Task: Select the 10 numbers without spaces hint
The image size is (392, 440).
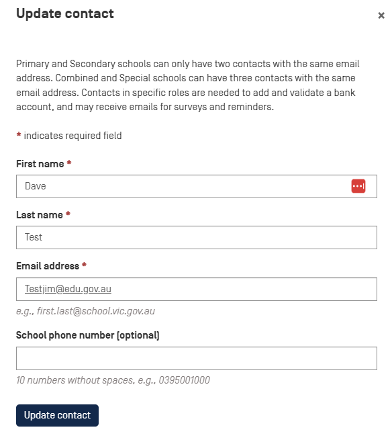Action: pos(113,380)
